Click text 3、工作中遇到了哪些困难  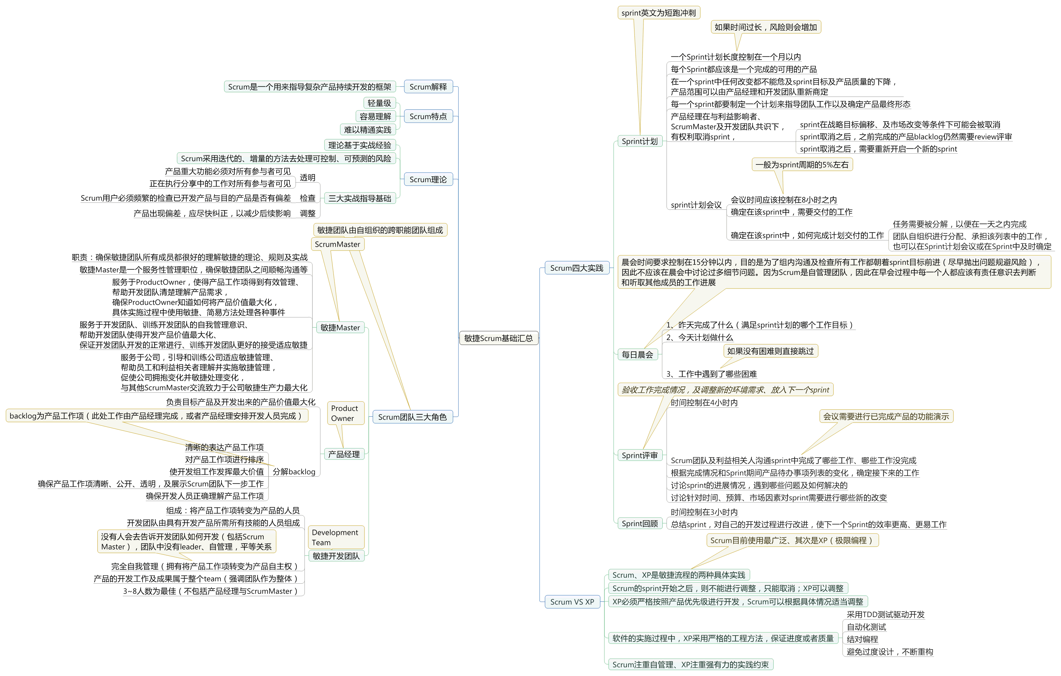[712, 374]
